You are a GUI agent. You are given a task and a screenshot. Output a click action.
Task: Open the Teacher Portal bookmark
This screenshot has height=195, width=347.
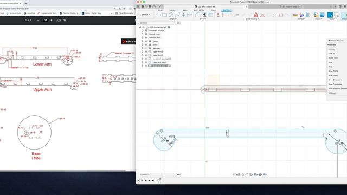69,13
